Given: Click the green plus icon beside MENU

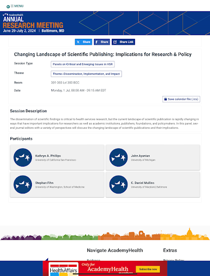Looking at the screenshot, I should click(8, 7).
